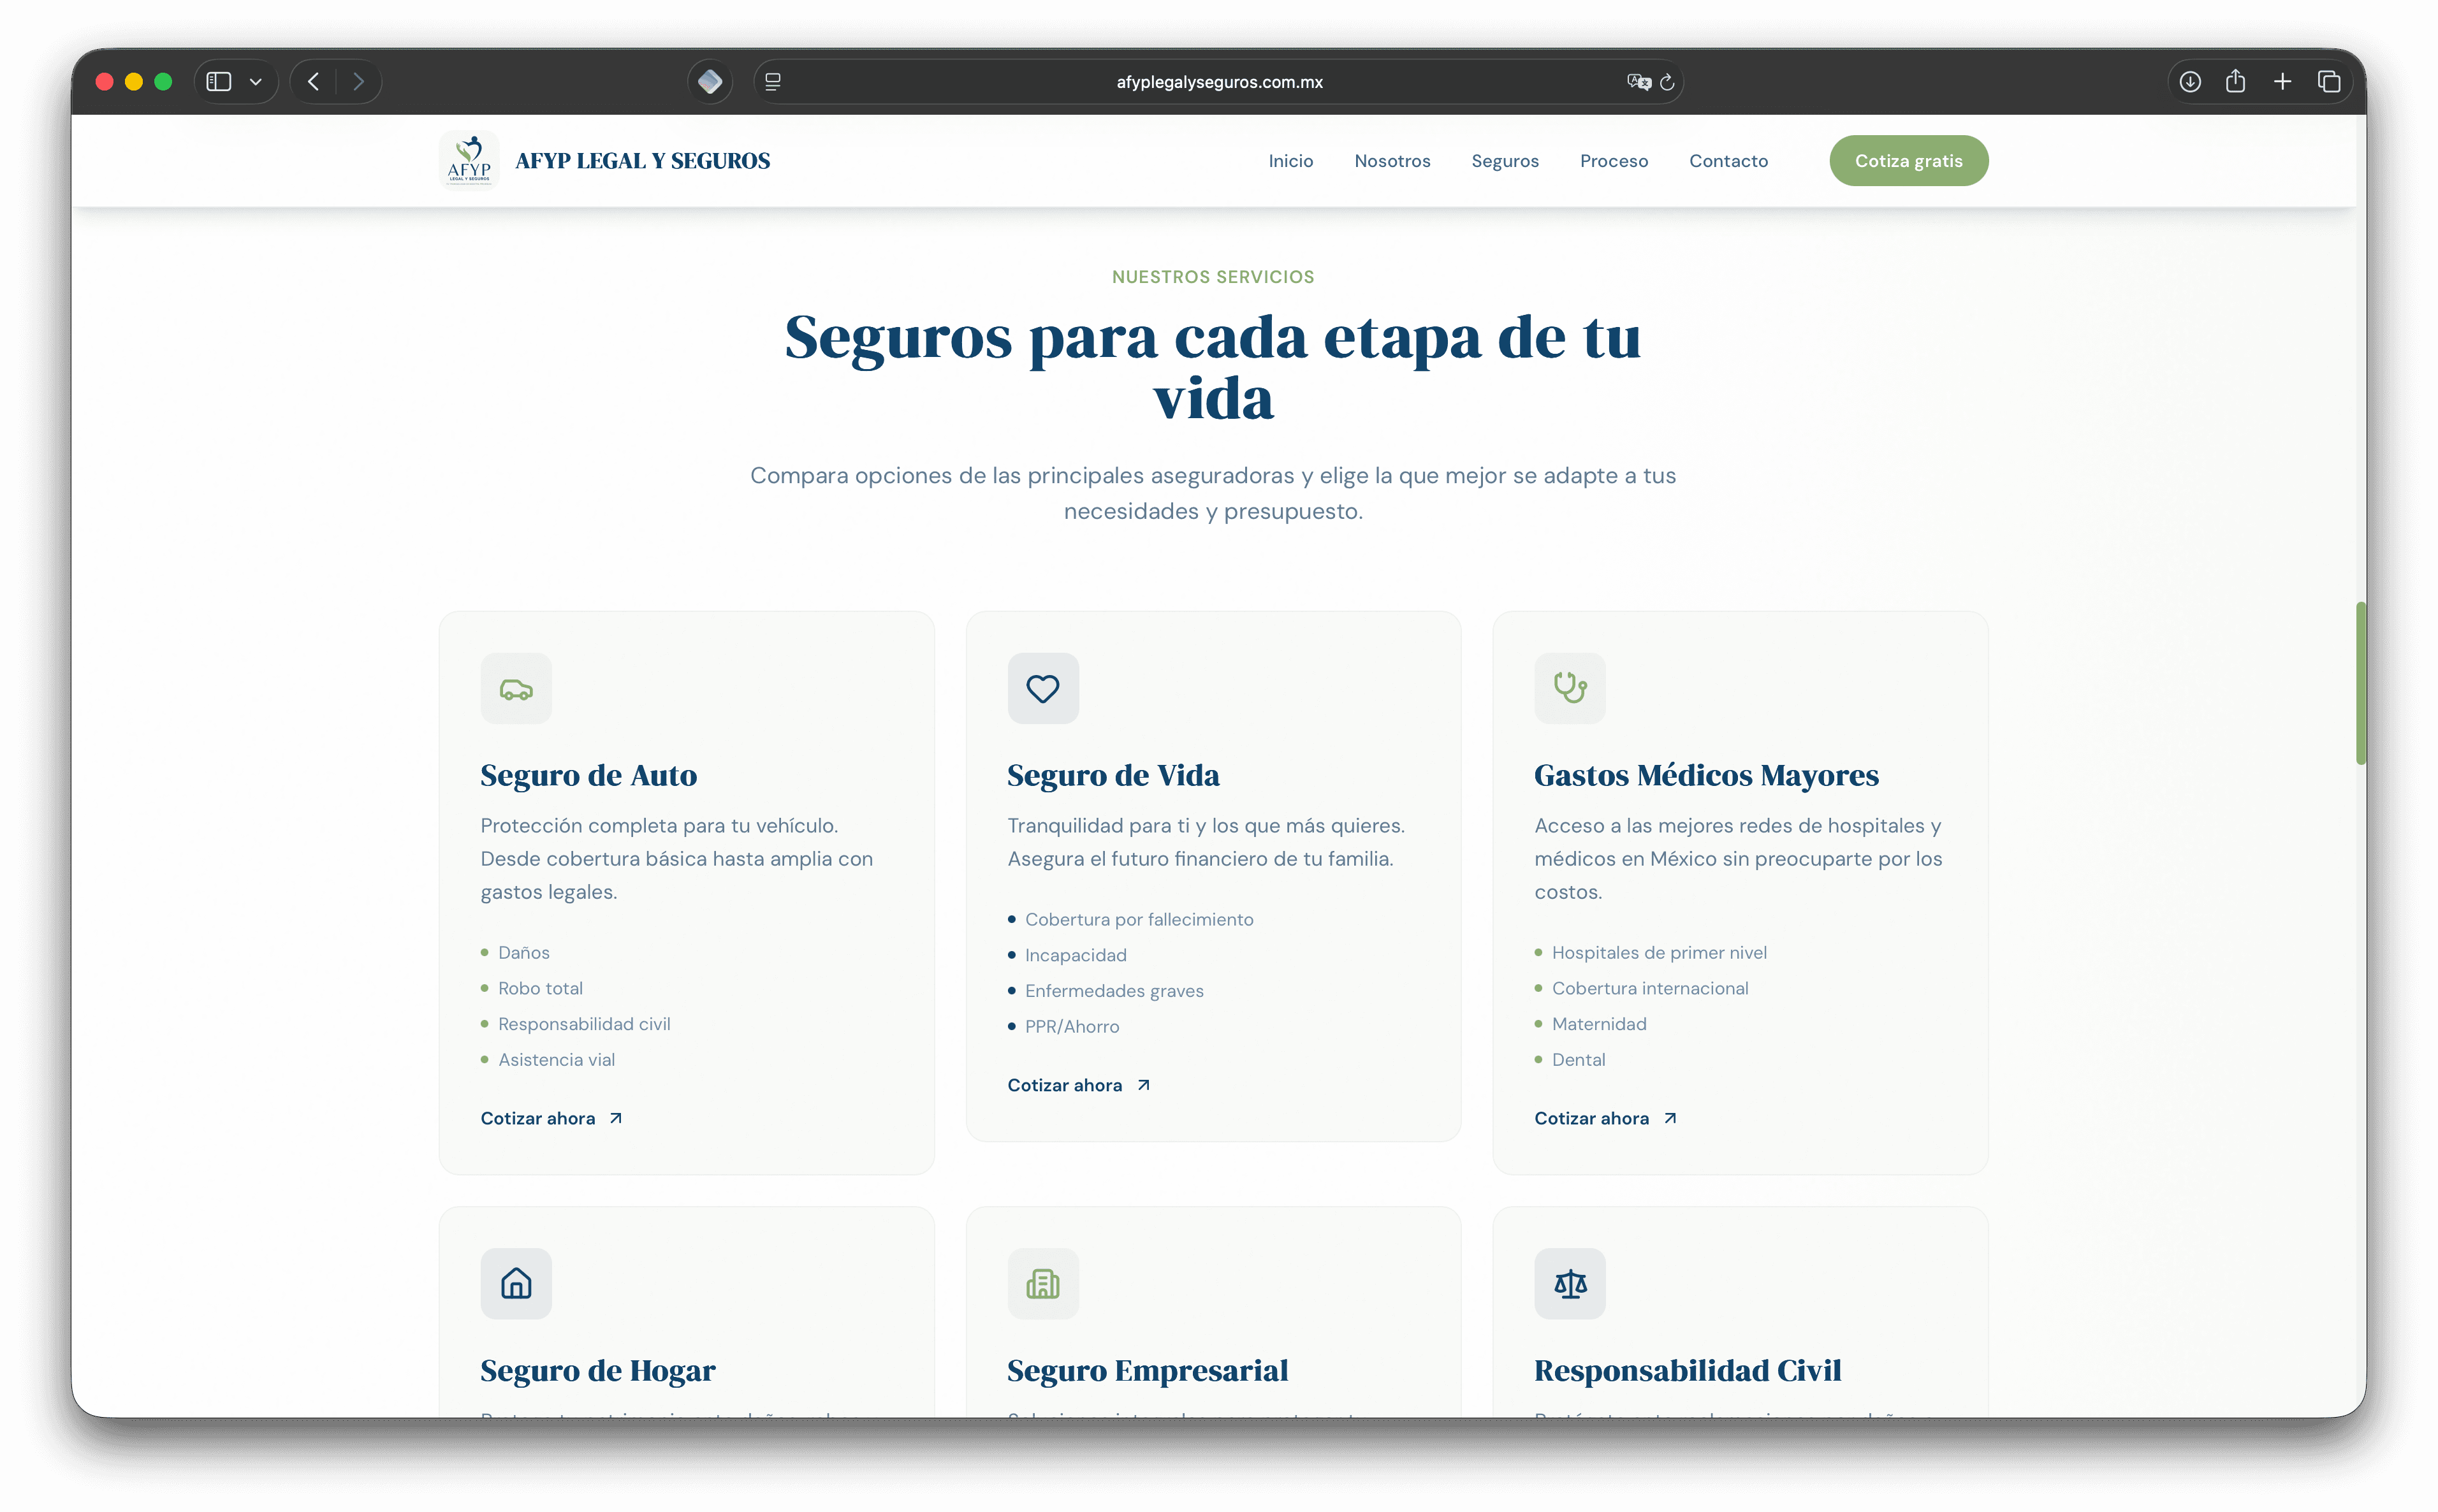Click Cotizar ahora under Gastos Médicos Mayores
The width and height of the screenshot is (2438, 1512).
pyautogui.click(x=1605, y=1118)
